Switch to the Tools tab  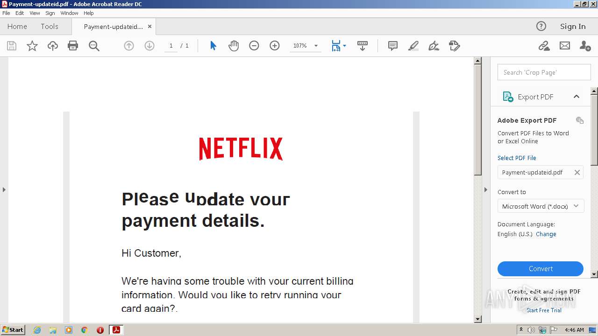click(x=50, y=27)
